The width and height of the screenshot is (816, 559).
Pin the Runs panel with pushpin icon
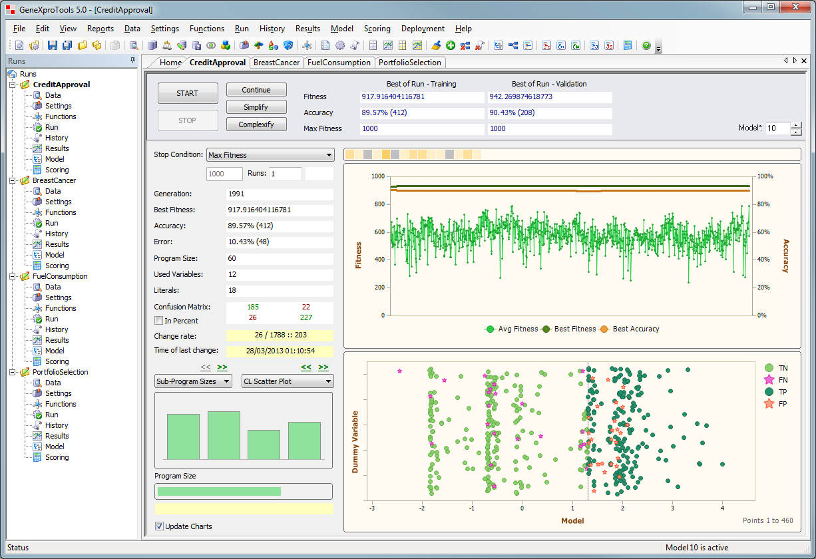[x=132, y=61]
